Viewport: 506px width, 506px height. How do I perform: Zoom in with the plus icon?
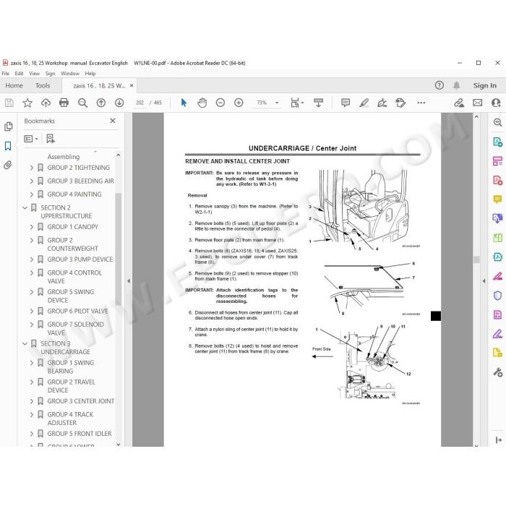tap(239, 103)
